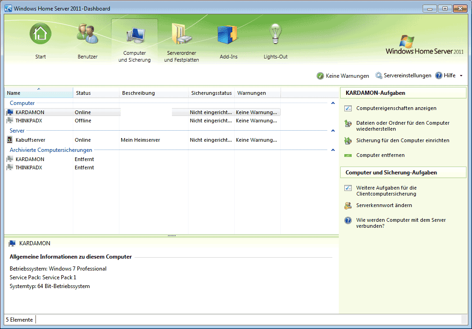The image size is (472, 329).
Task: Click the Dashboard window title icon
Action: coord(8,8)
